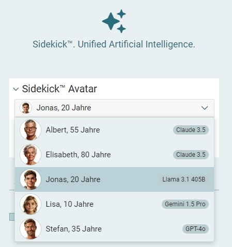Collapse the Sidekick Avatar section chevron

point(16,89)
